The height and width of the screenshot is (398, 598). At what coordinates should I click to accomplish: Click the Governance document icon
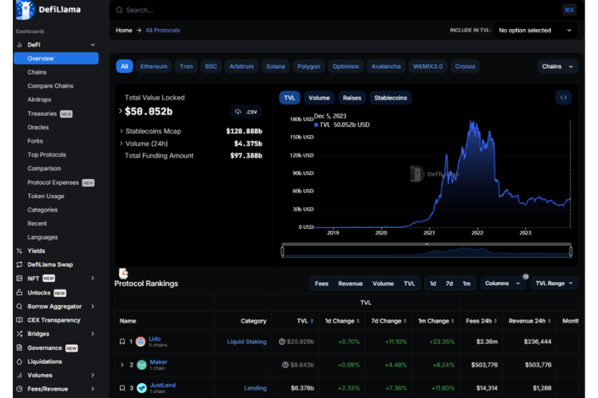[x=19, y=348]
